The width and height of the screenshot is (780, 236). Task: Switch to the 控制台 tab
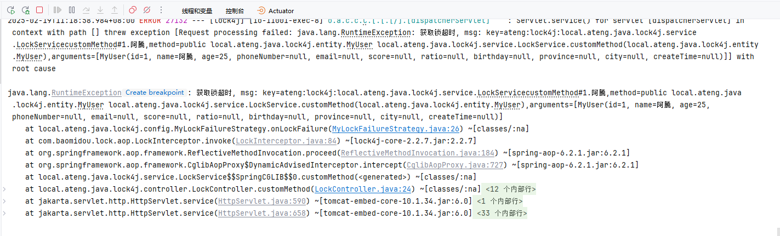point(235,10)
